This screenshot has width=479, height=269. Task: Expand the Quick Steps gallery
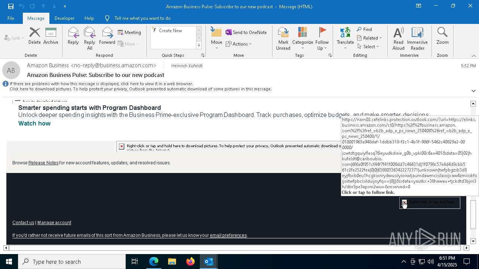click(x=199, y=46)
